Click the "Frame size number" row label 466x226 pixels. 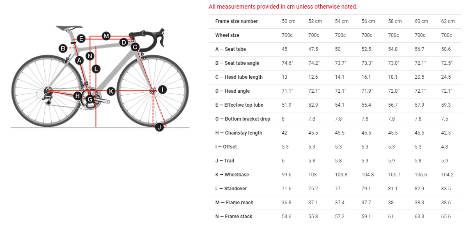tap(236, 21)
